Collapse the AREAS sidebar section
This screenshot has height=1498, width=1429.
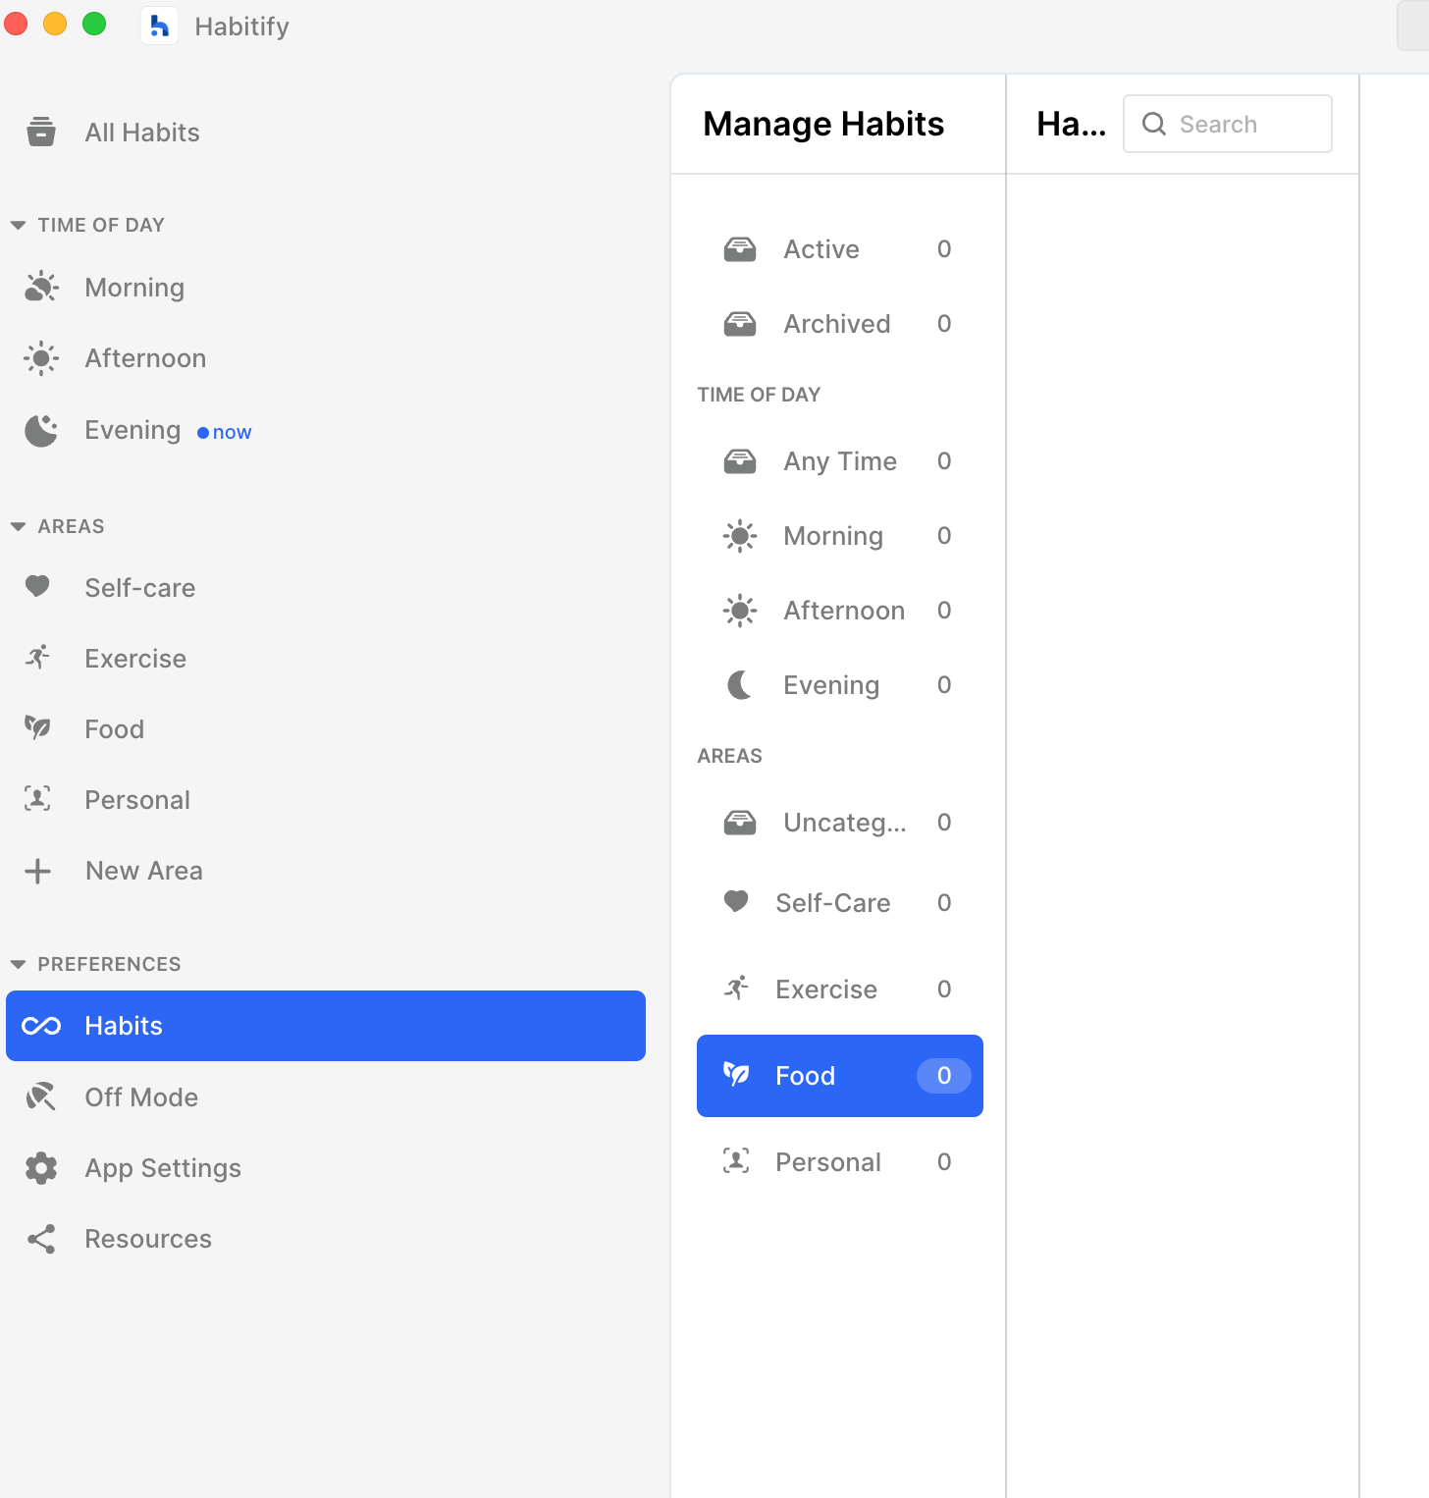click(x=18, y=527)
